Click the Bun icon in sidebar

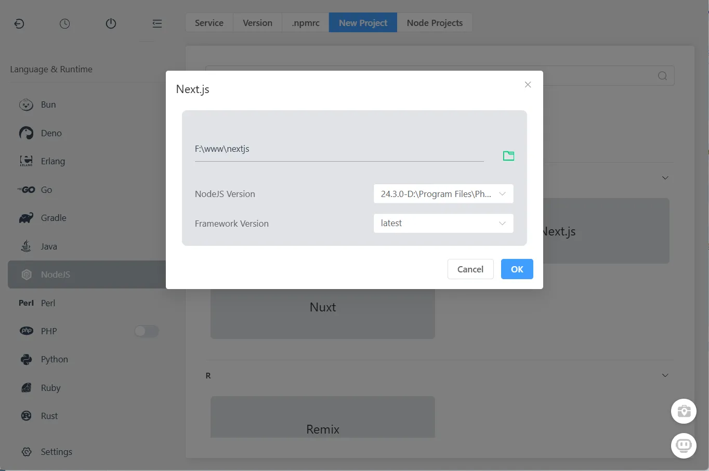point(26,104)
